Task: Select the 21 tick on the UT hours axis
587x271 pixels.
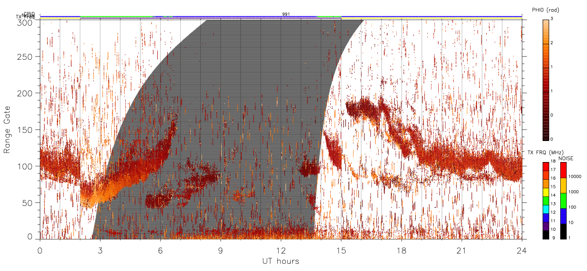Action: [462, 250]
